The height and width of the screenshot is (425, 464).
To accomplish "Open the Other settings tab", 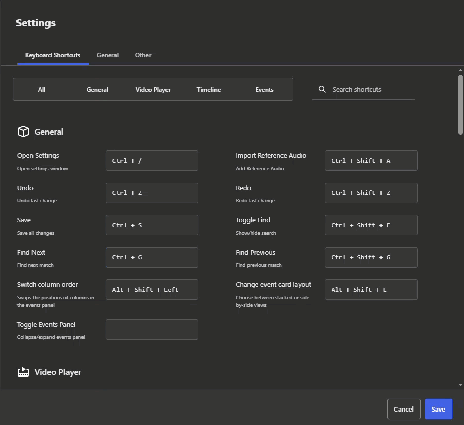I will tap(143, 55).
